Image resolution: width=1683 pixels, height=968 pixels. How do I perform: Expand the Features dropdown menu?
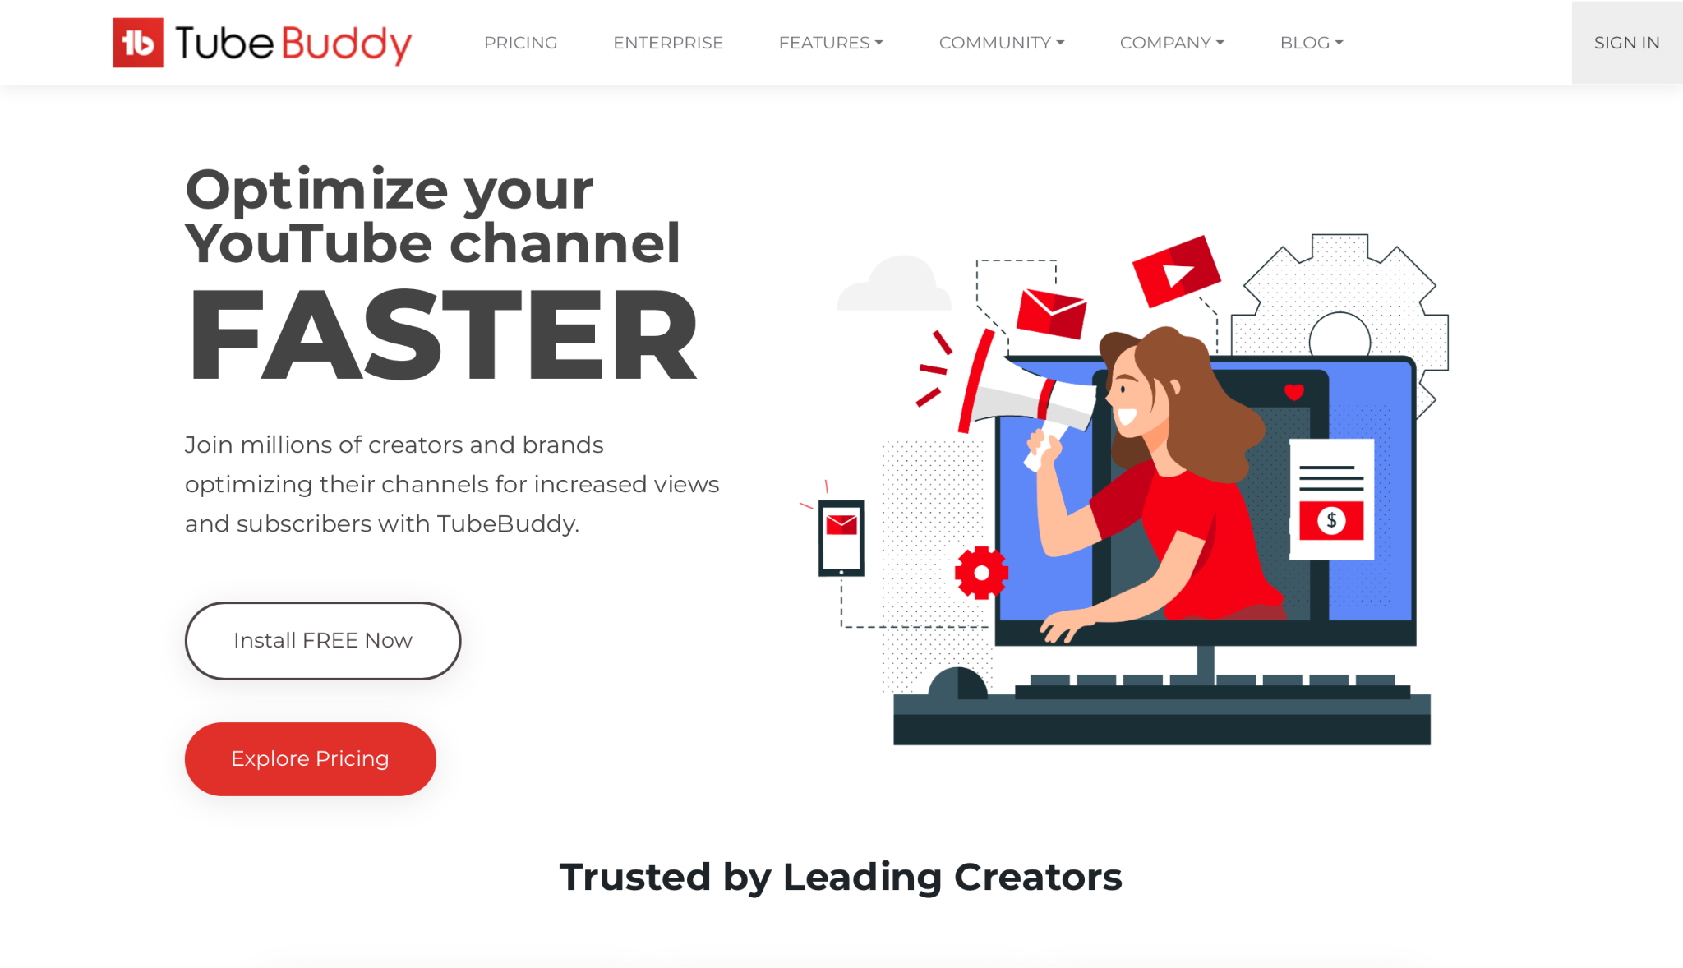831,43
